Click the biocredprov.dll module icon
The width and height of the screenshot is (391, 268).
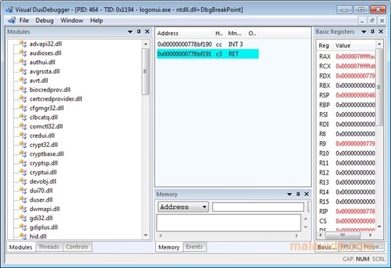pos(23,90)
